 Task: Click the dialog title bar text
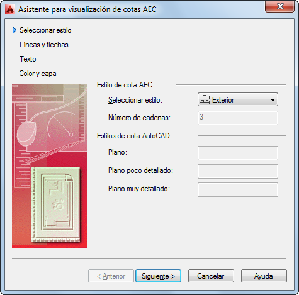(x=87, y=9)
